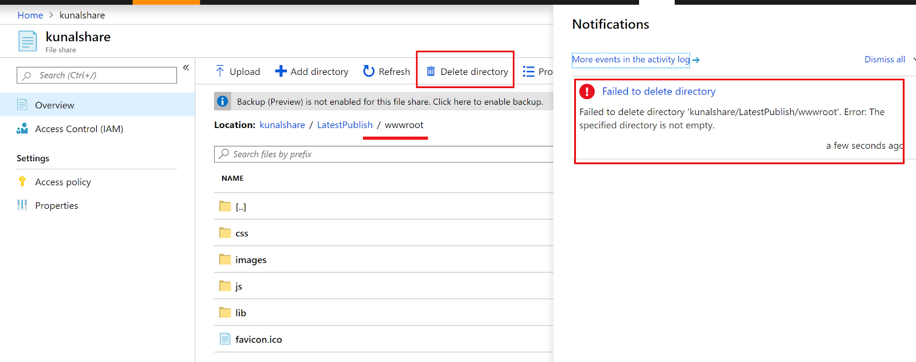
Task: Focus the Search (Ctrl+/) sidebar field
Action: point(97,75)
